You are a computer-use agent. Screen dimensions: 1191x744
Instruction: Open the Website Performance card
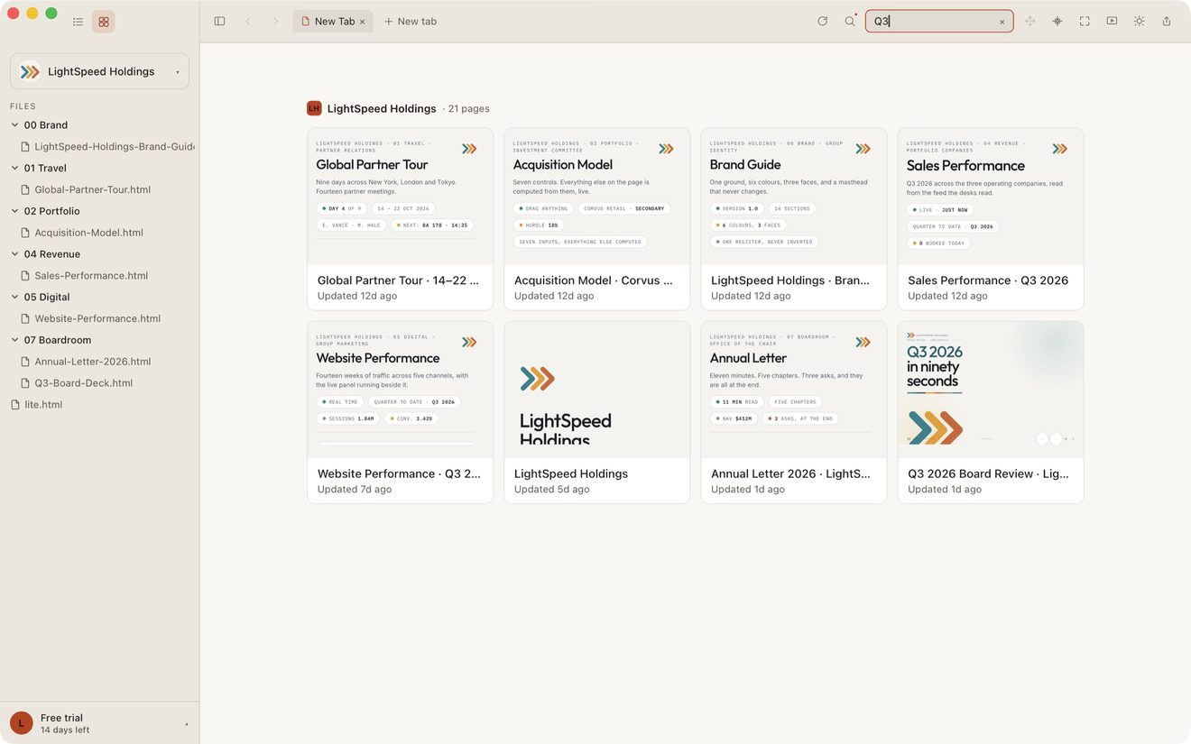pos(400,412)
